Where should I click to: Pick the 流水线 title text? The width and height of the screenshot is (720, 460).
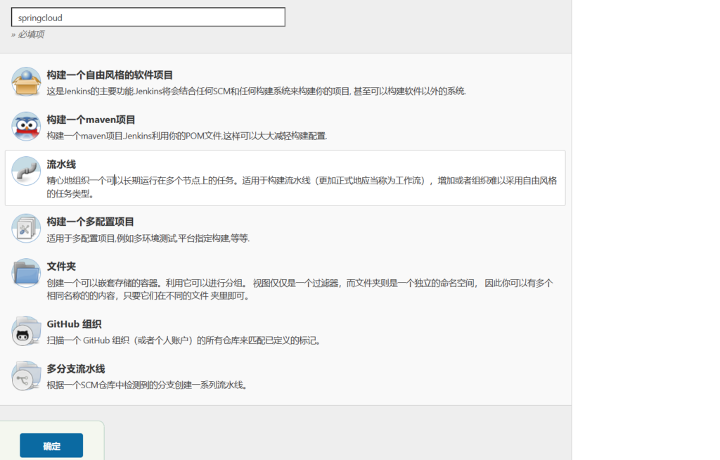click(61, 164)
